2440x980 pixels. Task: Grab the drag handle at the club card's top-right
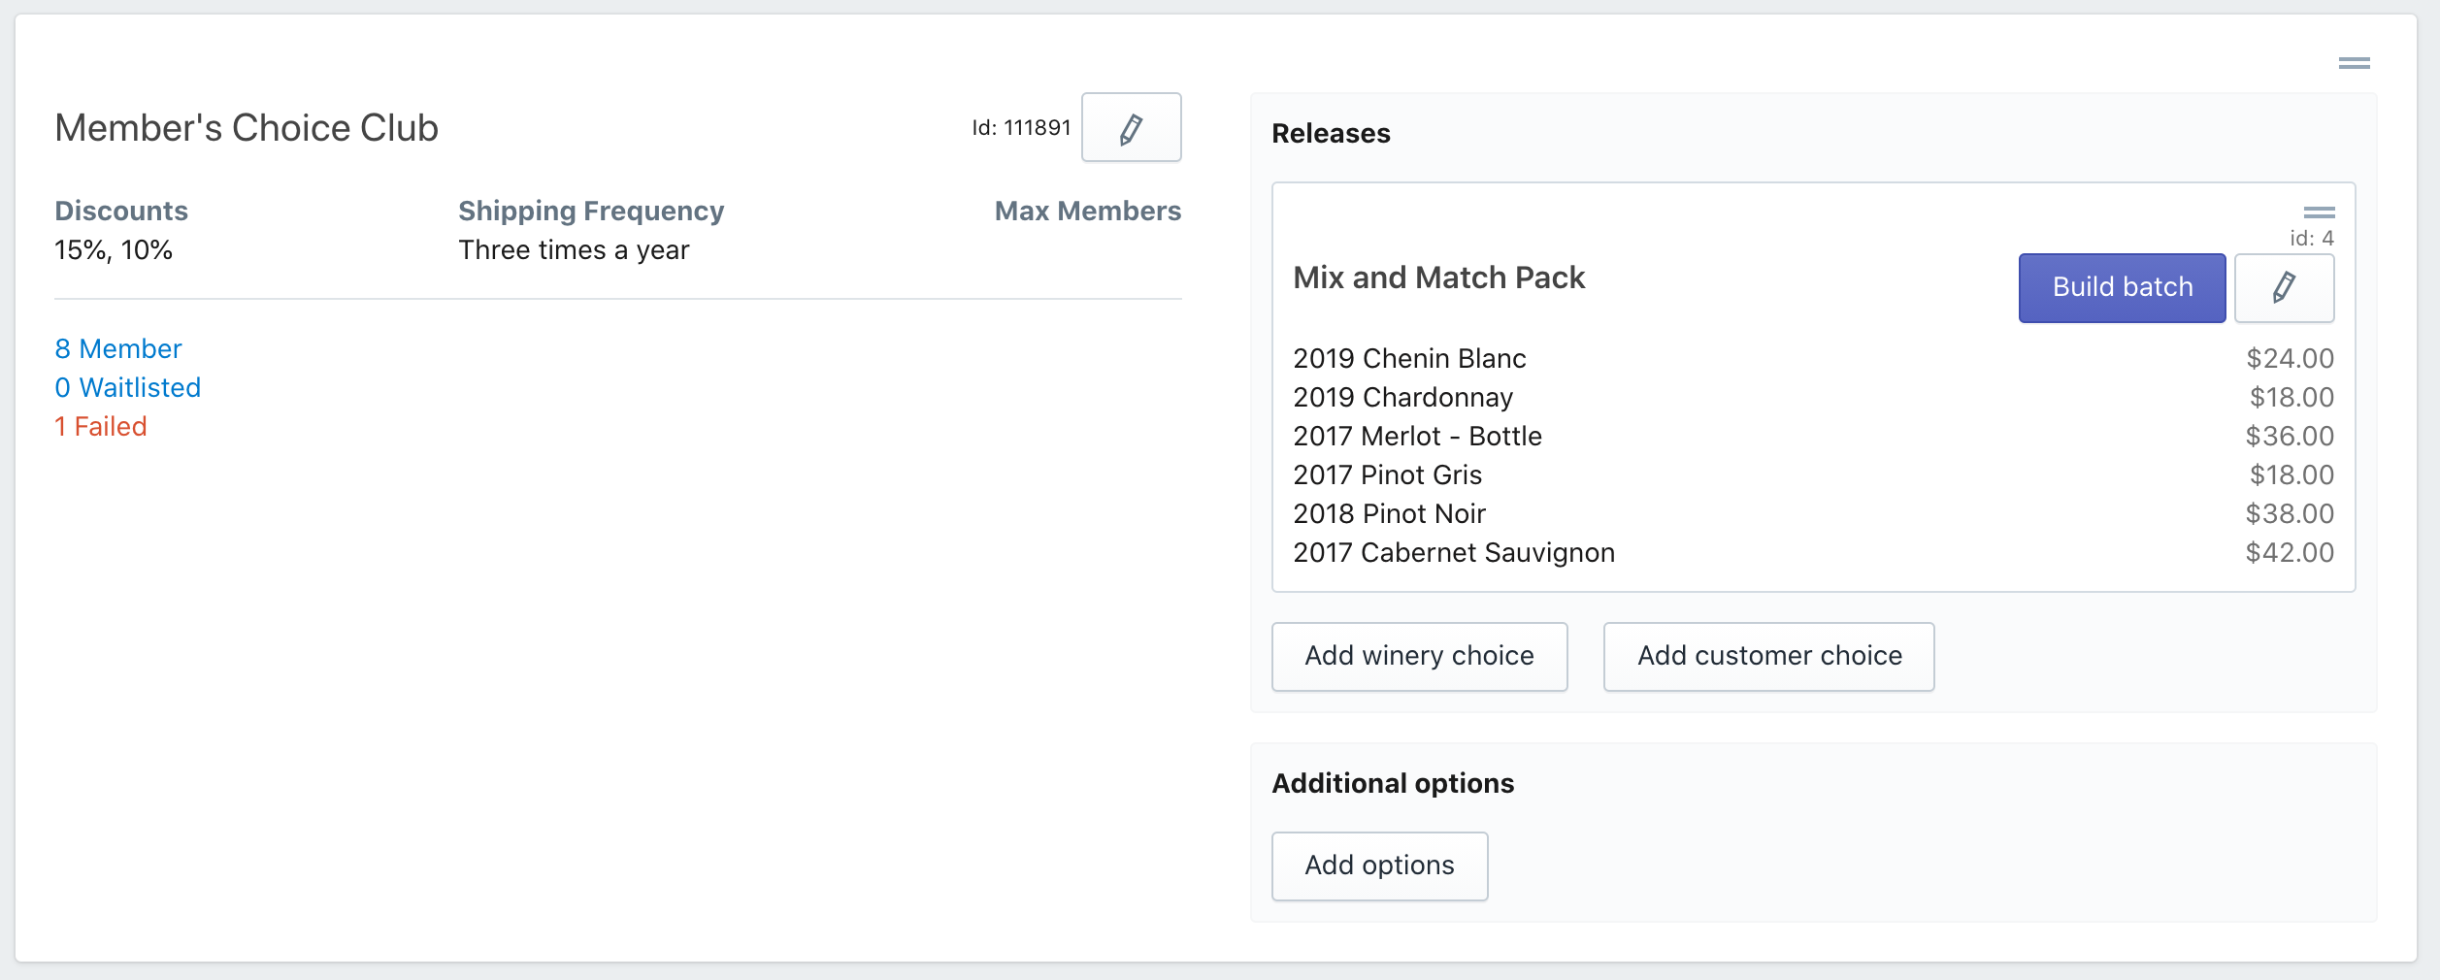click(2354, 63)
